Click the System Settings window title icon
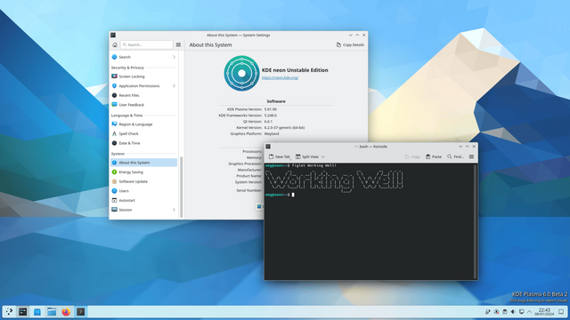 click(113, 36)
